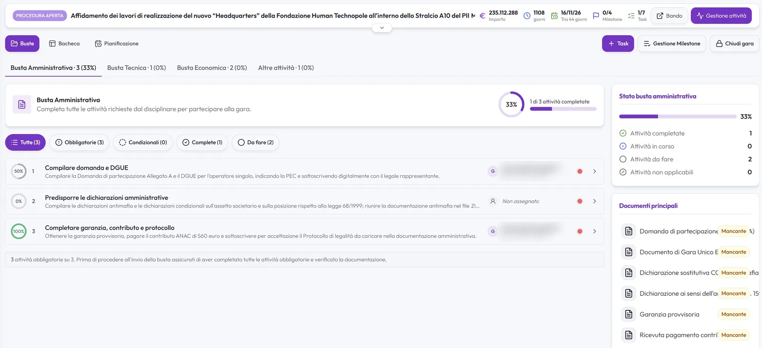Filter tasks by Obbligatorie (3)

pyautogui.click(x=80, y=142)
